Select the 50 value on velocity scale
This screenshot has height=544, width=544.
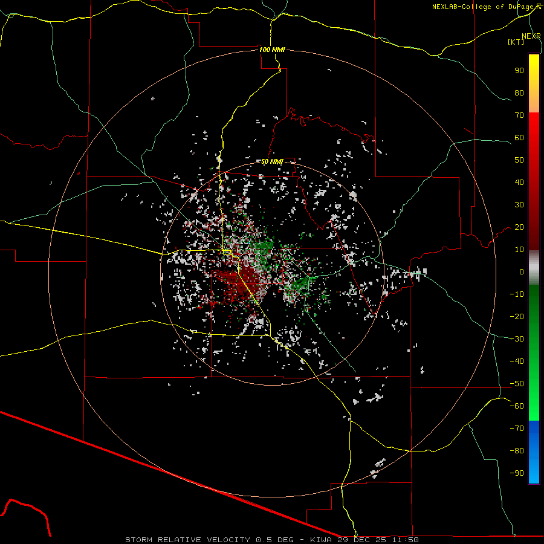click(519, 160)
